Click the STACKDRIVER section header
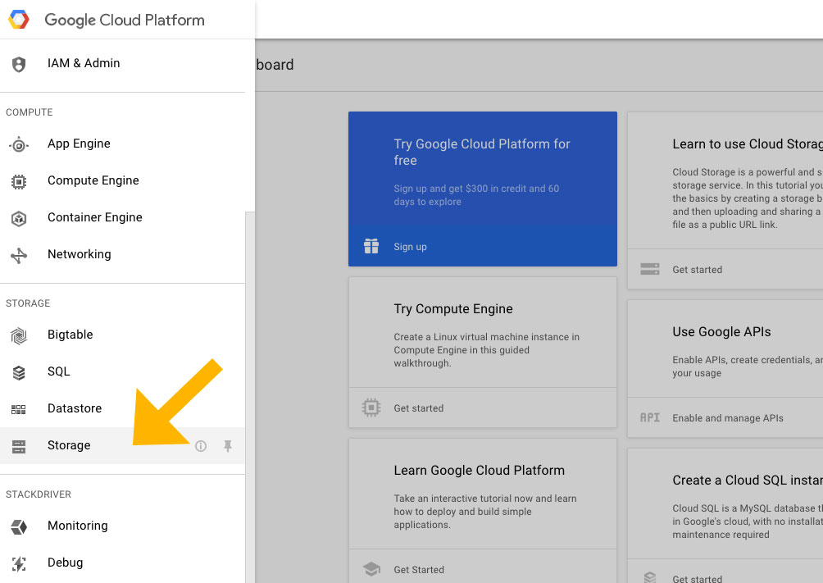823x583 pixels. tap(39, 494)
